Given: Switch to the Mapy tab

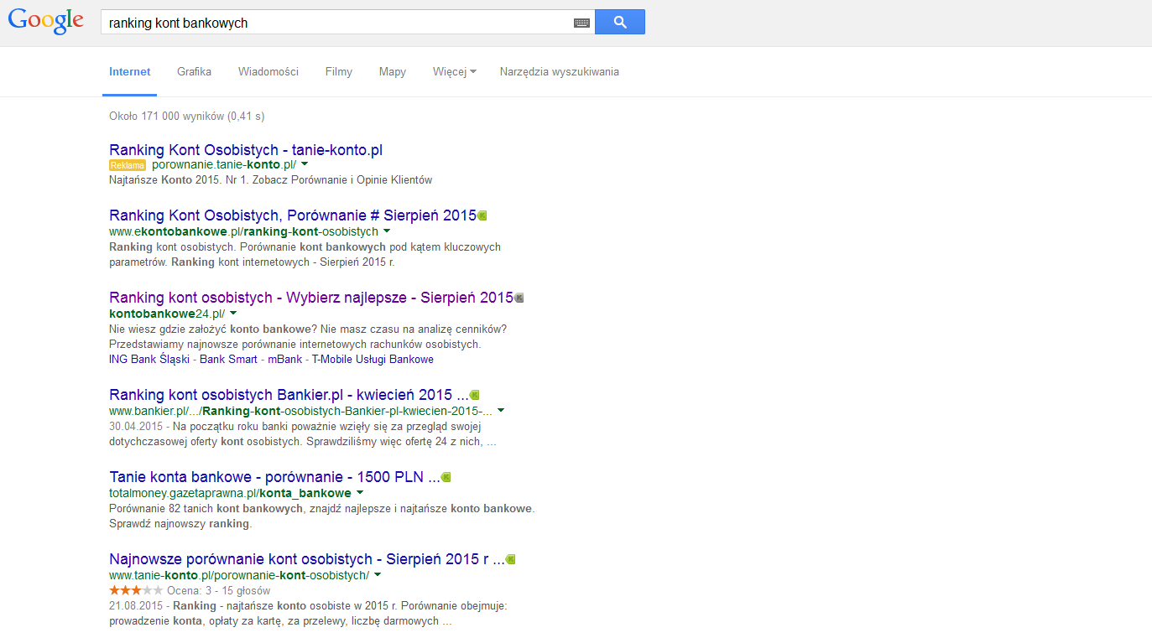Looking at the screenshot, I should pyautogui.click(x=393, y=72).
